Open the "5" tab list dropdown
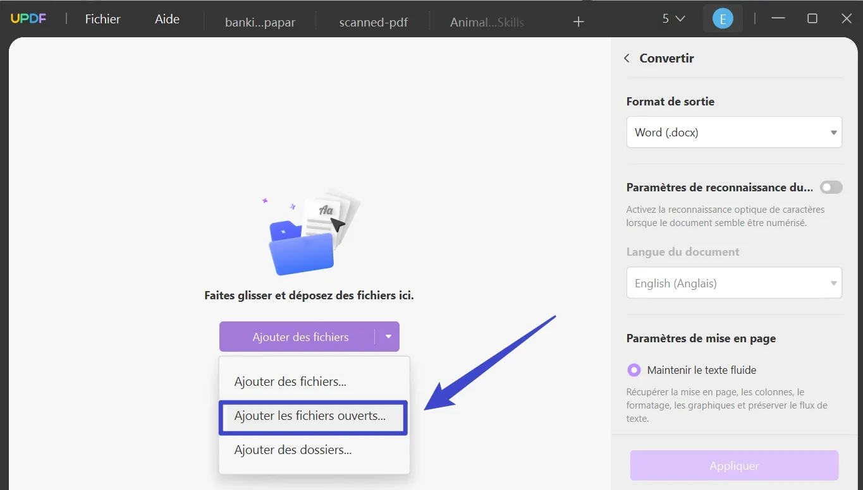863x490 pixels. tap(672, 18)
